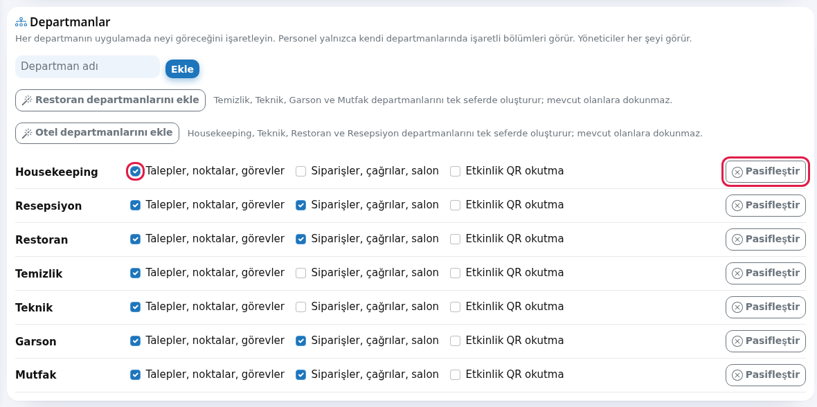The image size is (817, 407).
Task: Click the circle-x icon in Temizlik's Pasifleştir
Action: pos(737,273)
